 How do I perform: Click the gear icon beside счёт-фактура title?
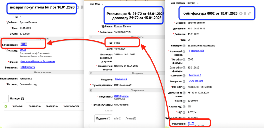[241, 13]
